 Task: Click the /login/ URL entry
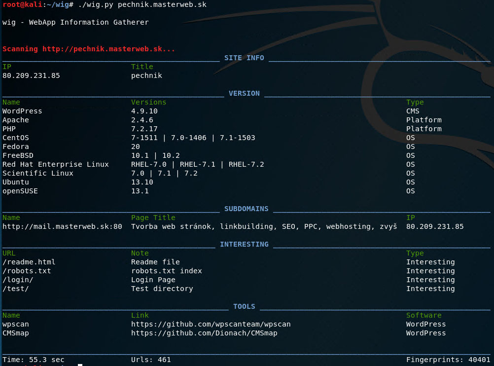tap(18, 280)
